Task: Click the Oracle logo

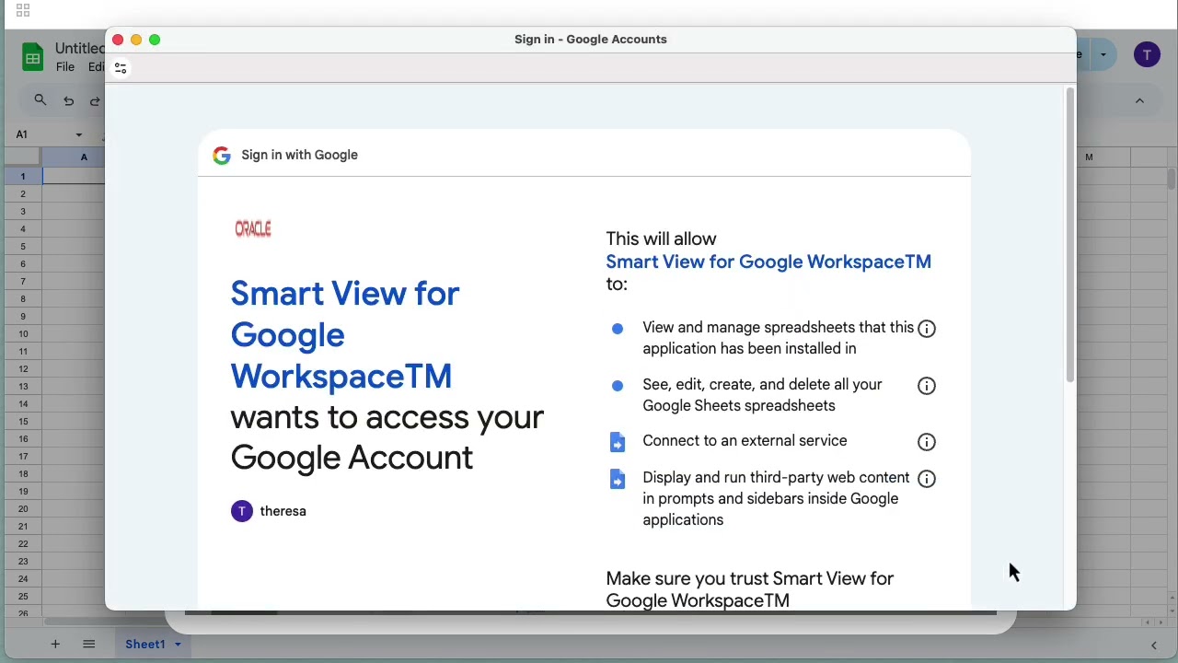Action: point(253,229)
